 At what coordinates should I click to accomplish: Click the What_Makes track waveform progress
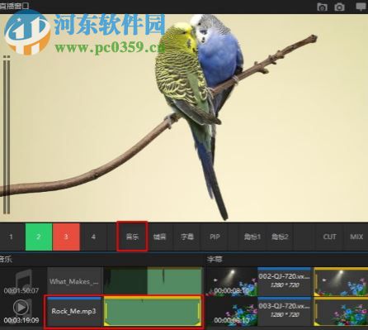153,281
